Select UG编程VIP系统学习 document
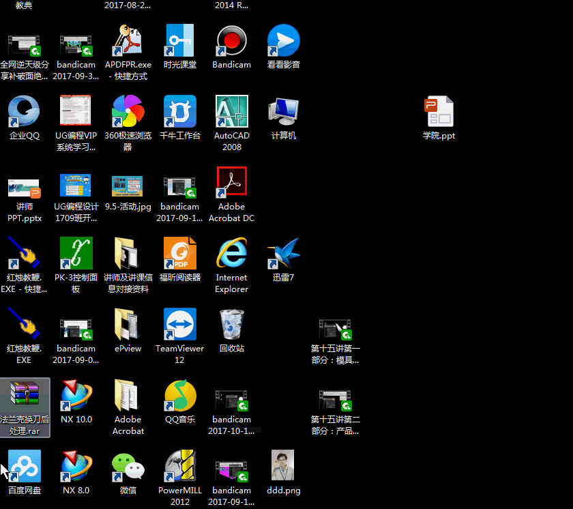 [76, 123]
